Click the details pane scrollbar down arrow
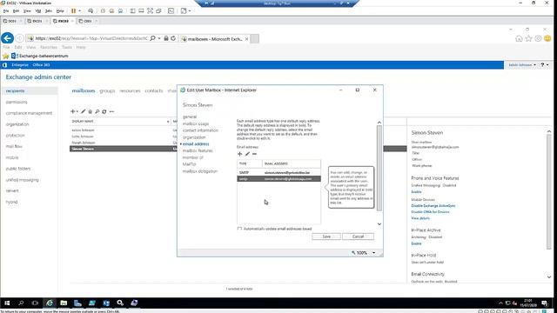 point(549,276)
